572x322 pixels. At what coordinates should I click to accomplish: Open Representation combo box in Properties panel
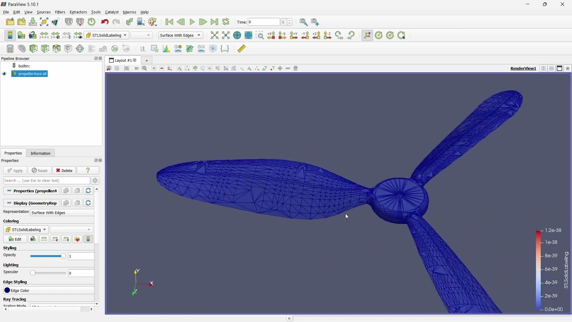pos(62,213)
